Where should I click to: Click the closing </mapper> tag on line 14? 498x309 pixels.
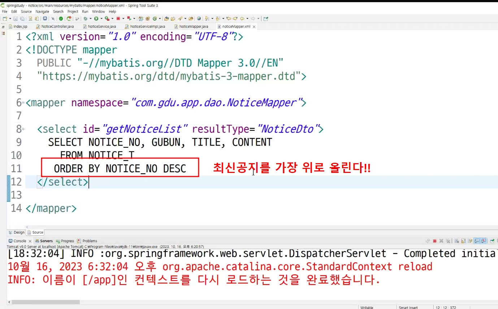pos(51,208)
